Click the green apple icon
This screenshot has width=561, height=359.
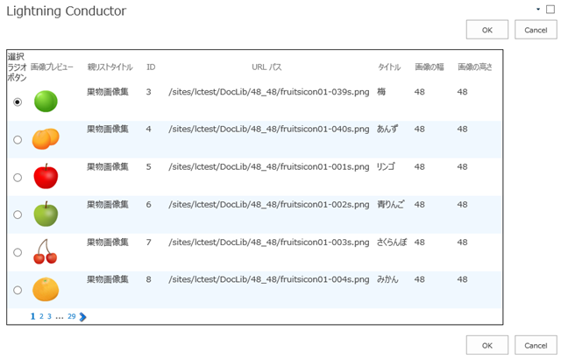coord(46,214)
